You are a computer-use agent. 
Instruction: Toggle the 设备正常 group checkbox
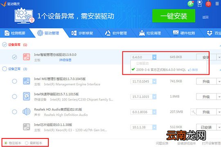pos(5,69)
